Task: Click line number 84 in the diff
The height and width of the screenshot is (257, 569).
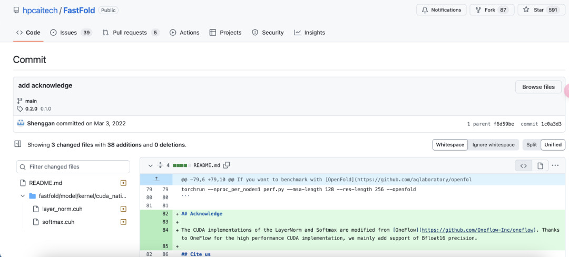Action: (165, 230)
